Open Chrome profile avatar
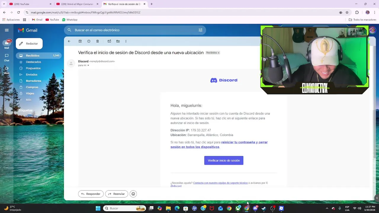 (x=367, y=12)
